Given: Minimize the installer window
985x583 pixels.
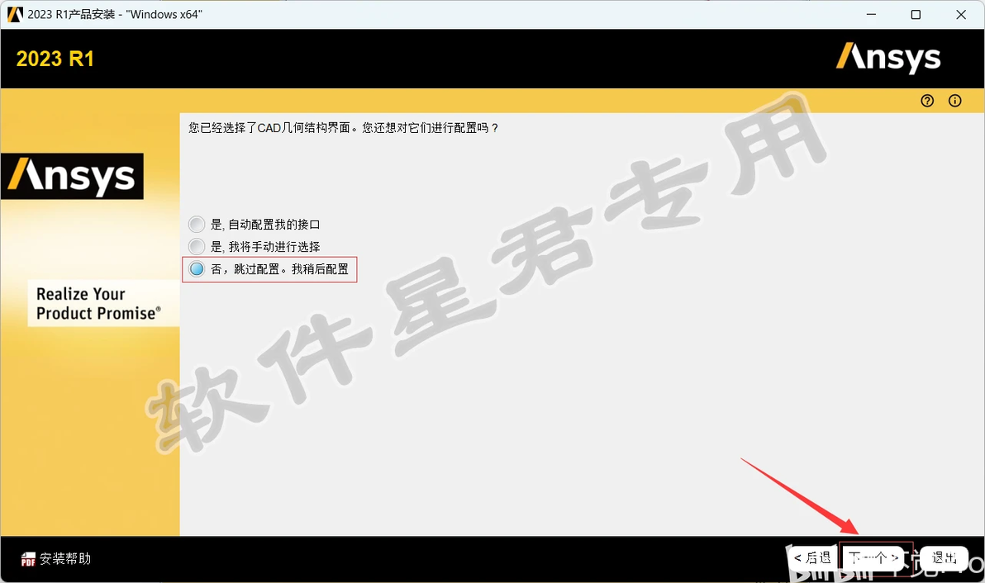Looking at the screenshot, I should point(871,14).
